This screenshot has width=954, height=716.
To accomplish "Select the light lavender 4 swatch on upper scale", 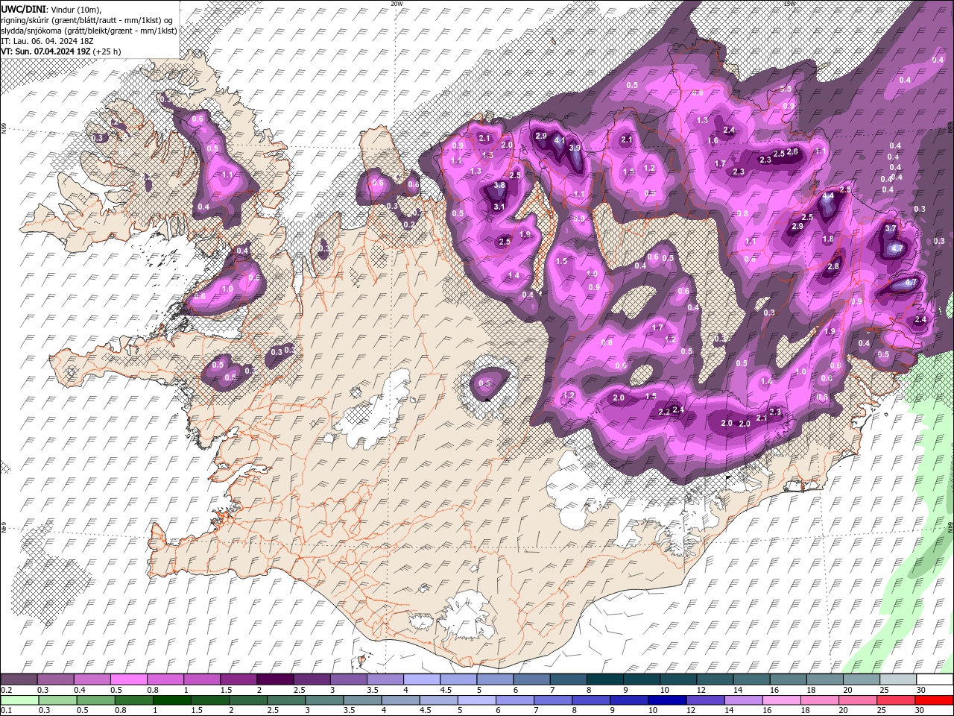I will coord(422,679).
